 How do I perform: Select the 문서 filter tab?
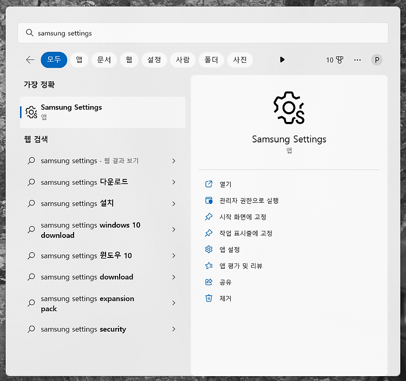click(x=104, y=60)
